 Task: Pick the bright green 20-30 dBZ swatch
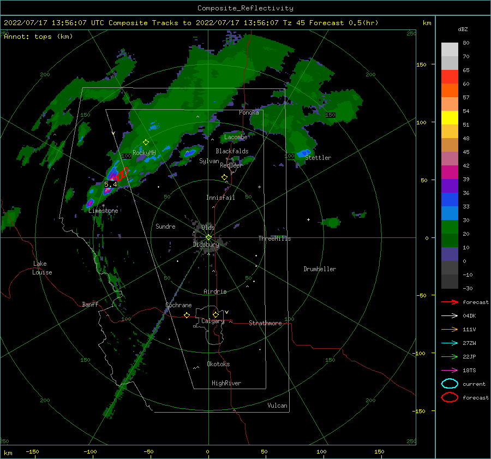[450, 227]
